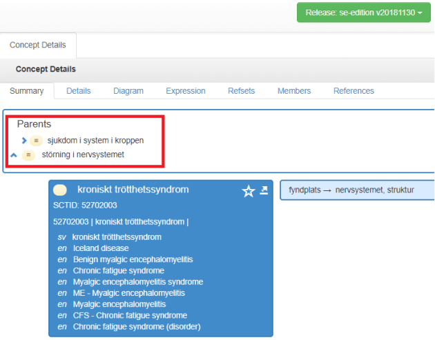
Task: Click the Chronic fatigue syndrome (disorder) description
Action: click(136, 326)
